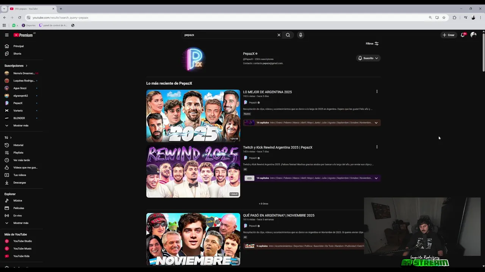This screenshot has width=485, height=272.
Task: Open panel de control bookmark
Action: 53,25
